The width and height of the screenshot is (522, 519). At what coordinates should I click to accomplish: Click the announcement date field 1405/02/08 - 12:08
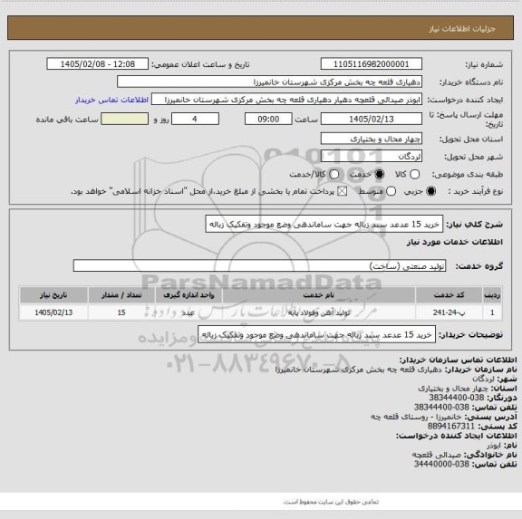pos(98,64)
